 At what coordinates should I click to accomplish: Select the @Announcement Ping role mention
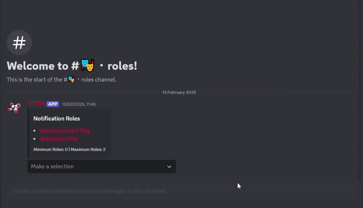[x=64, y=131]
